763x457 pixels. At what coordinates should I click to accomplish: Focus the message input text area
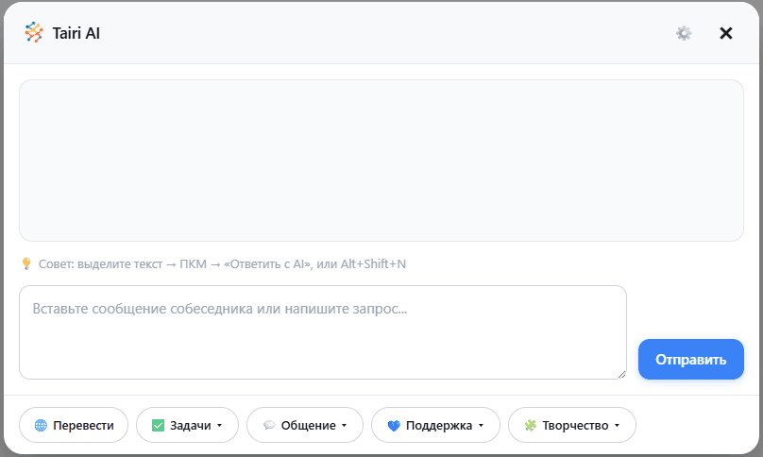(323, 332)
